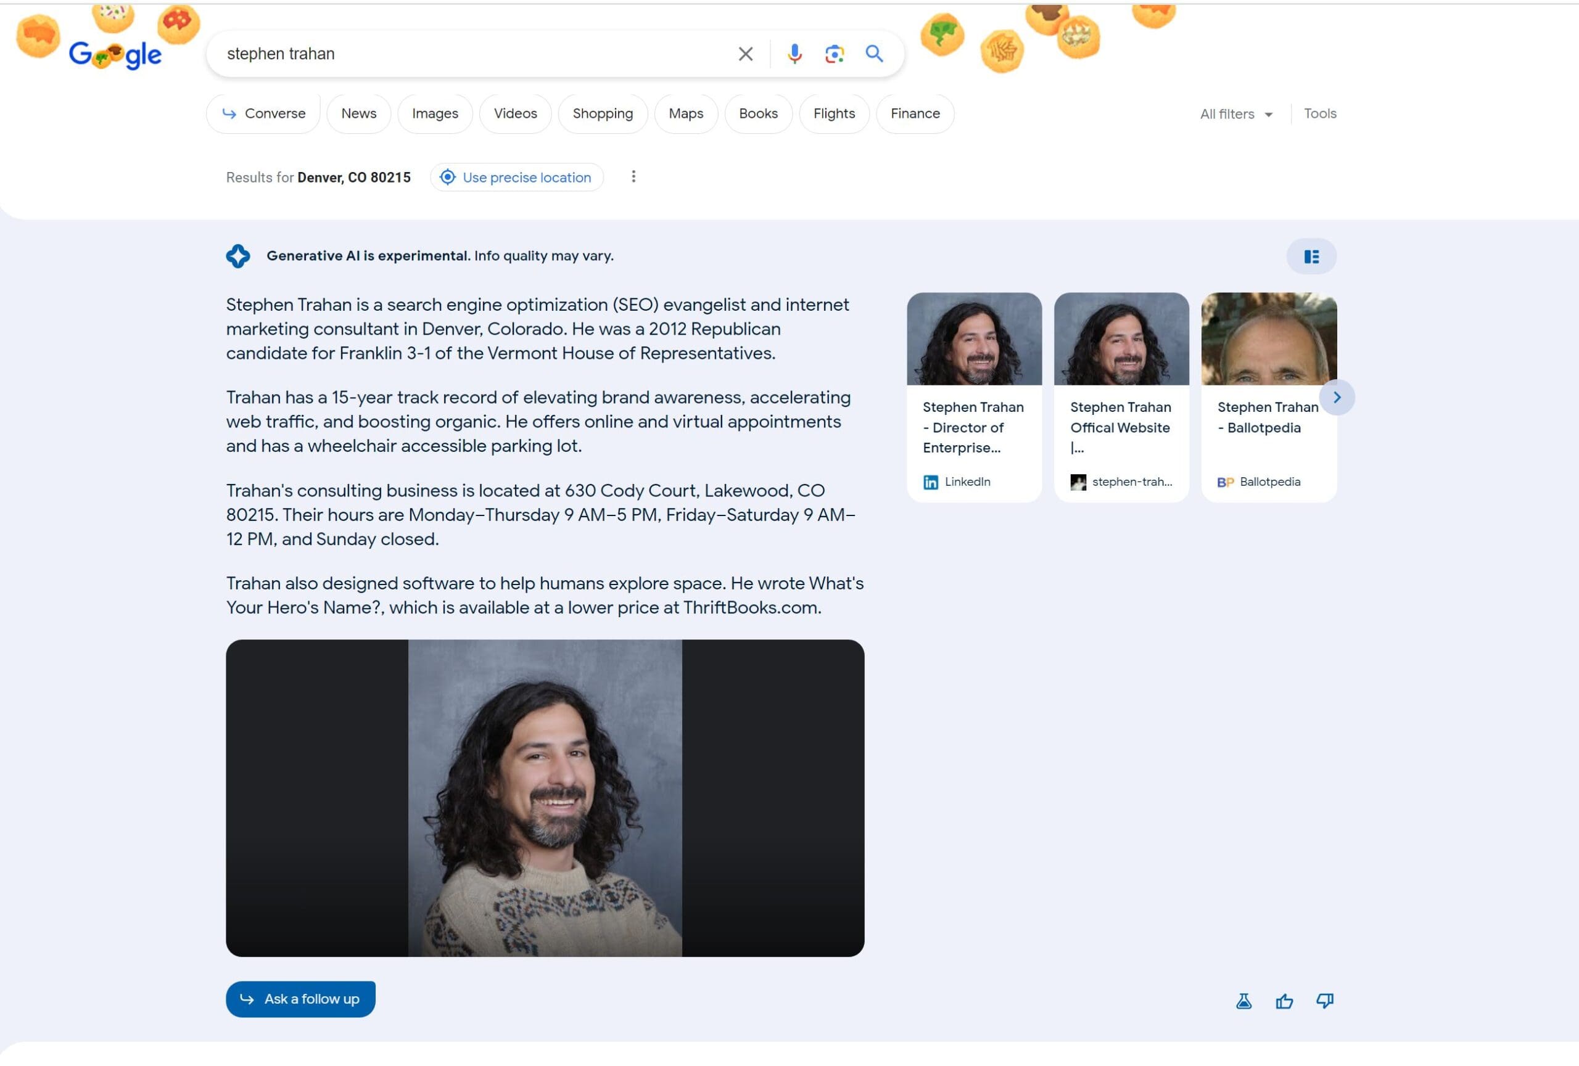Open Search Labs via the flask icon
The height and width of the screenshot is (1066, 1579).
click(x=1244, y=1000)
